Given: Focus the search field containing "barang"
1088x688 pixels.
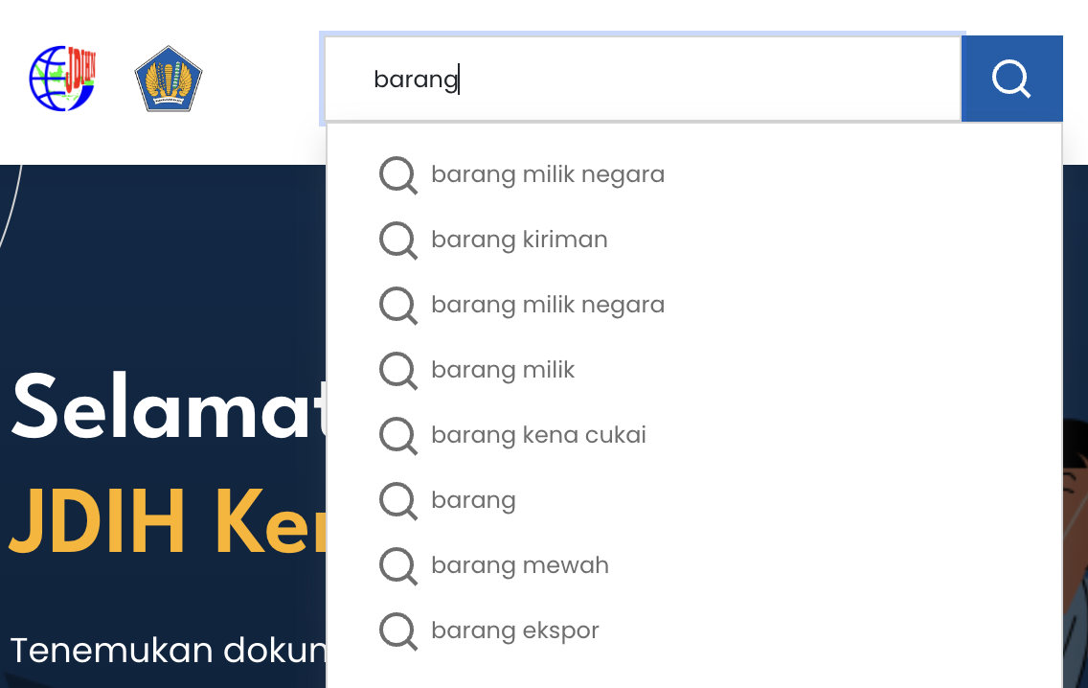Looking at the screenshot, I should (x=642, y=79).
